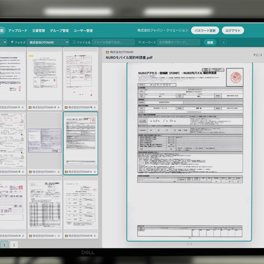Focus the ファイル名 filter input field
The image size is (264, 264).
[114, 42]
